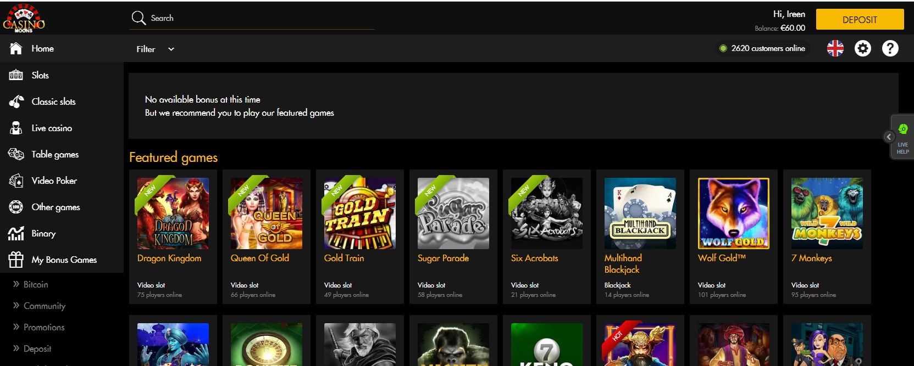Screen dimensions: 914x366
Task: Open the roulette wheel game thumbnail
Action: tap(267, 345)
